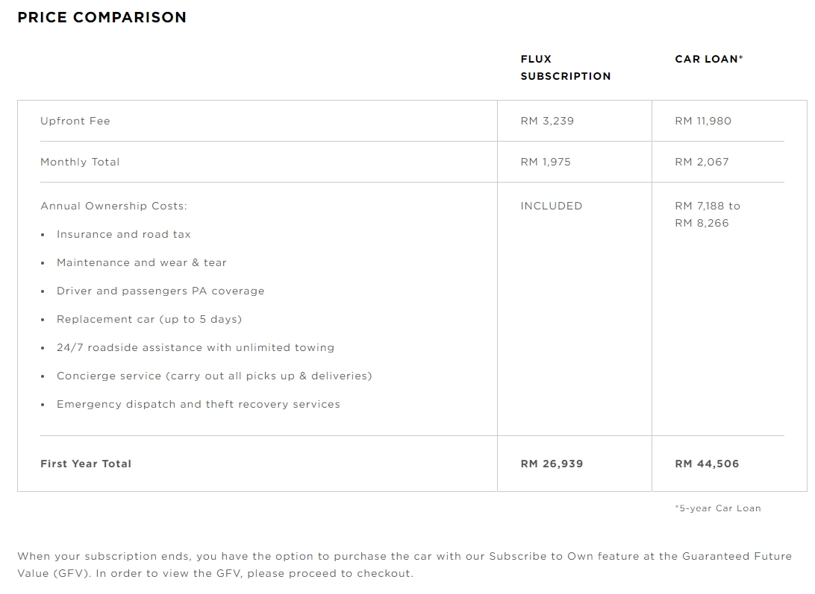The height and width of the screenshot is (594, 815).
Task: Select the RM 1,975 monthly total value
Action: coord(546,162)
